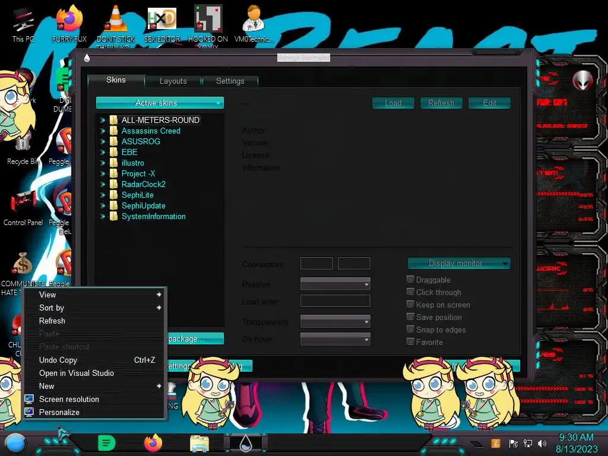Select the Project -X skin row
Viewport: 608px width, 456px height.
click(x=138, y=173)
